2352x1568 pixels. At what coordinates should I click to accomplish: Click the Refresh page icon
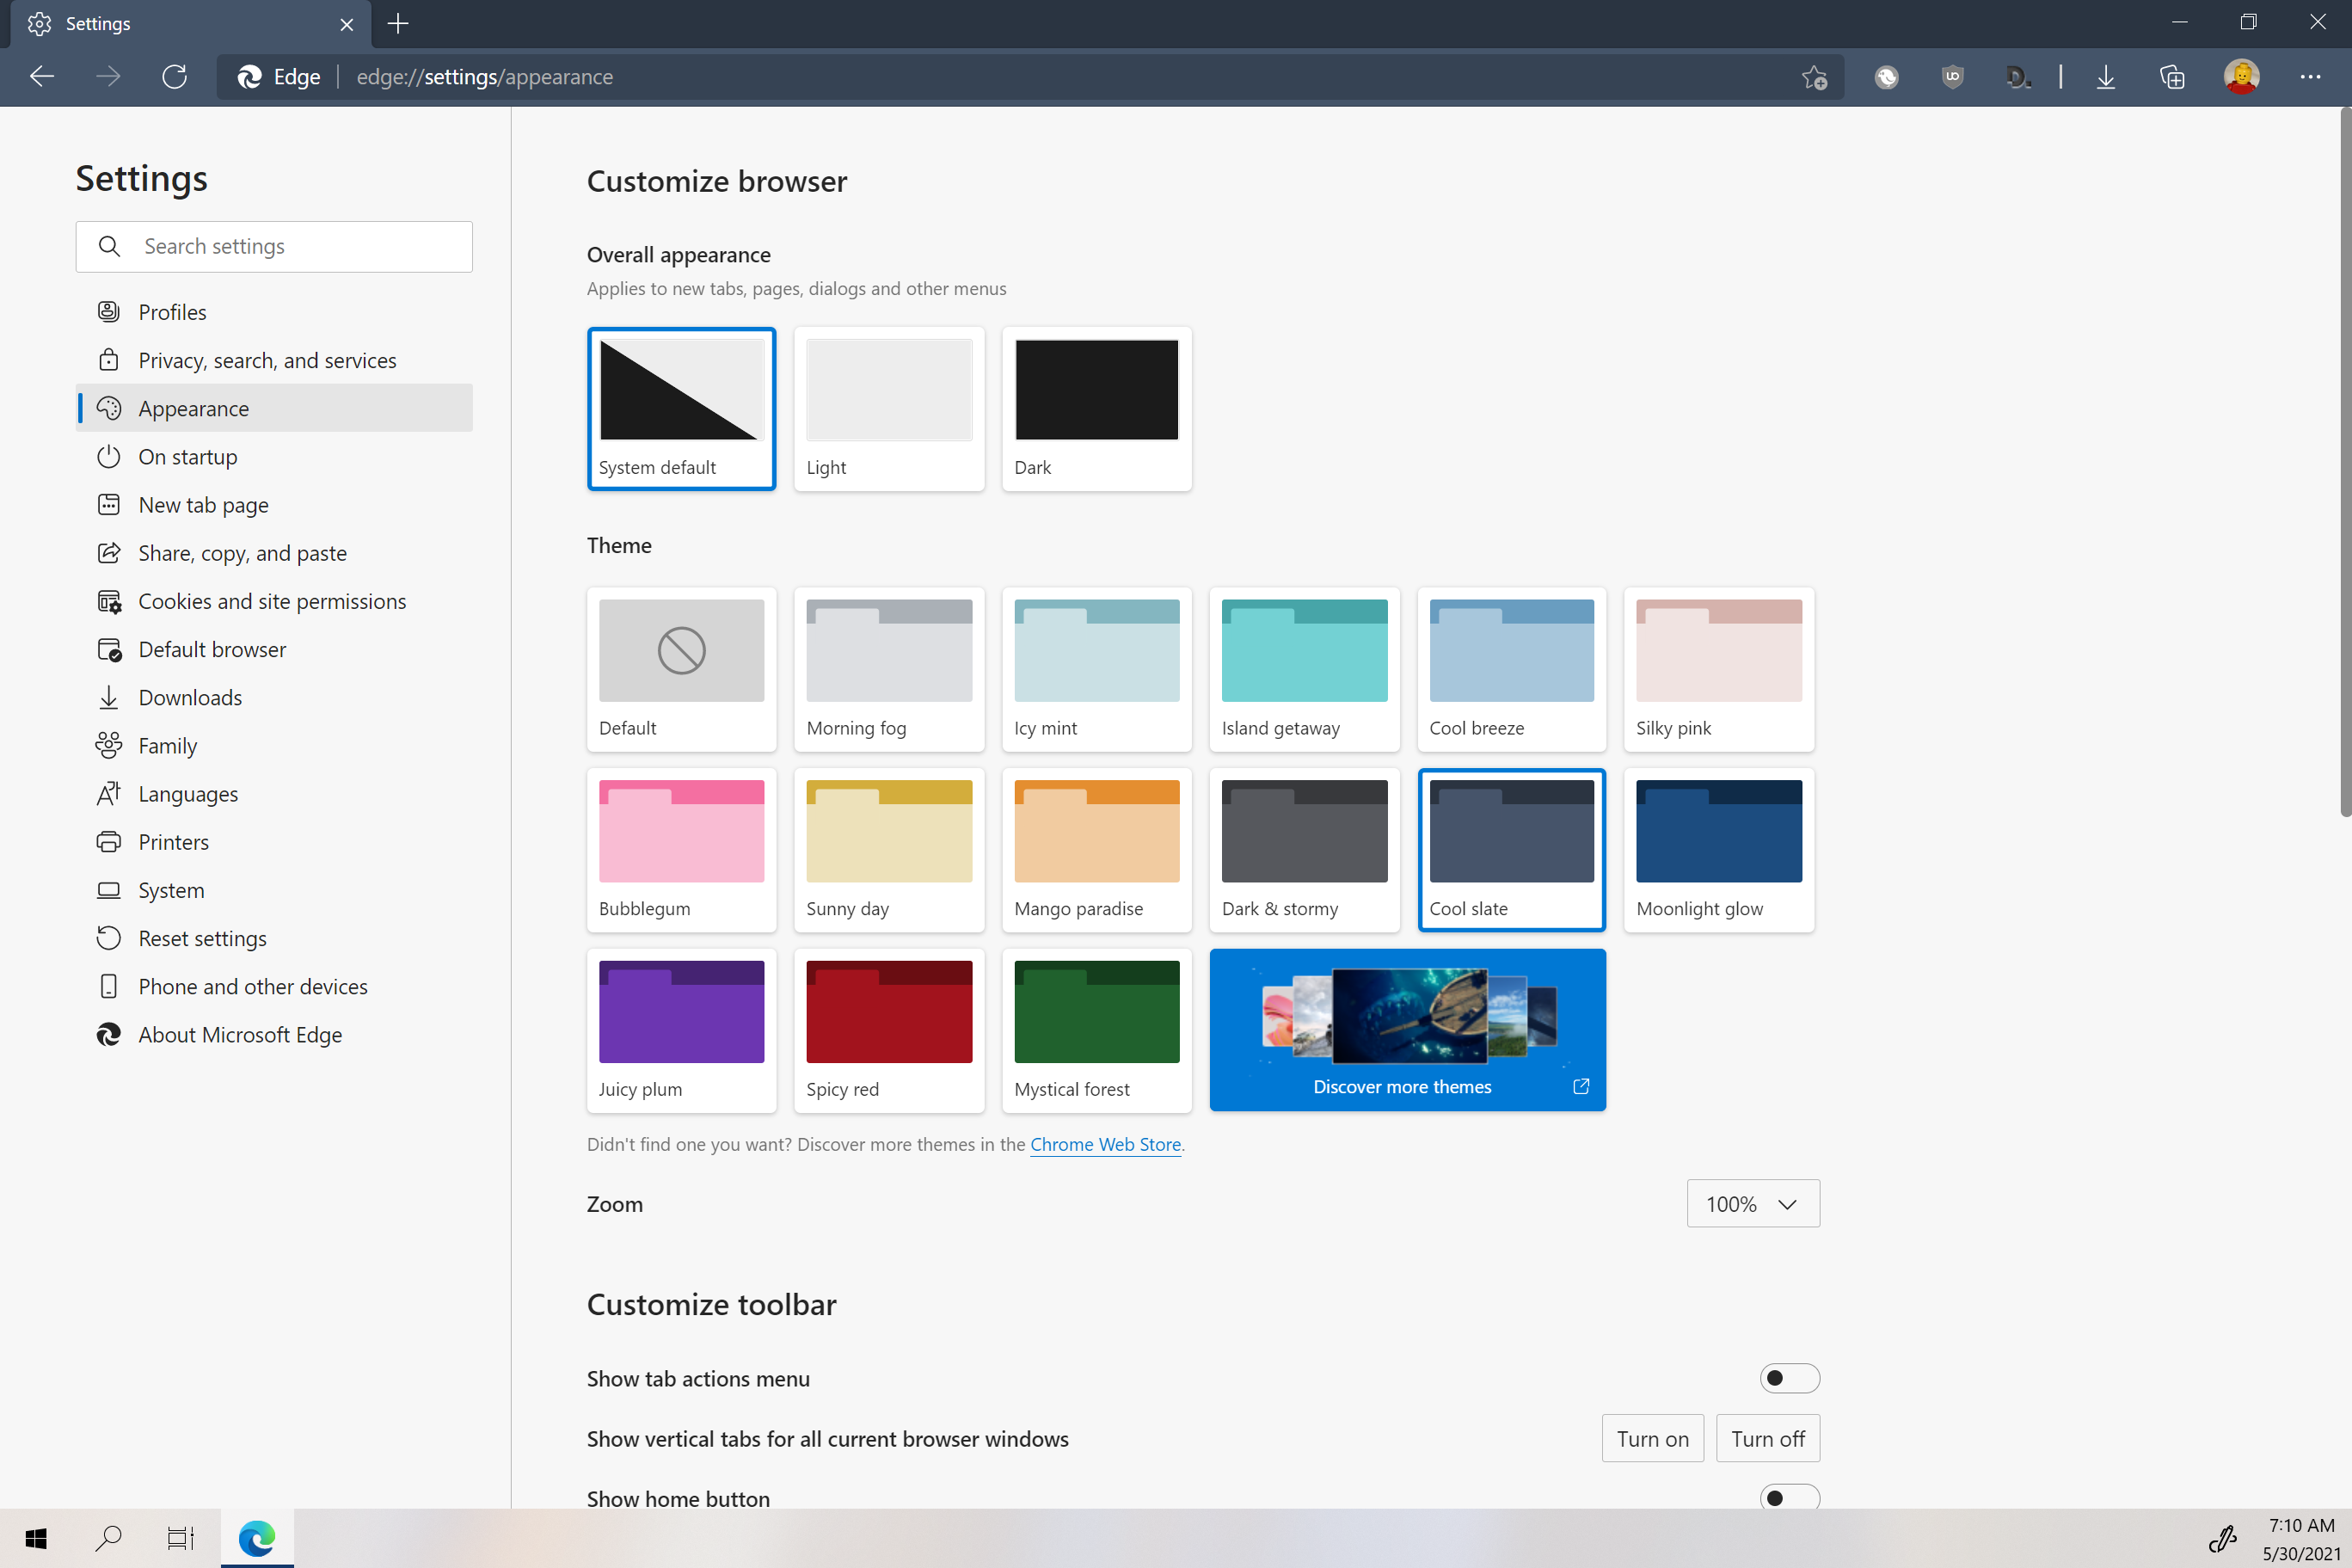point(174,77)
